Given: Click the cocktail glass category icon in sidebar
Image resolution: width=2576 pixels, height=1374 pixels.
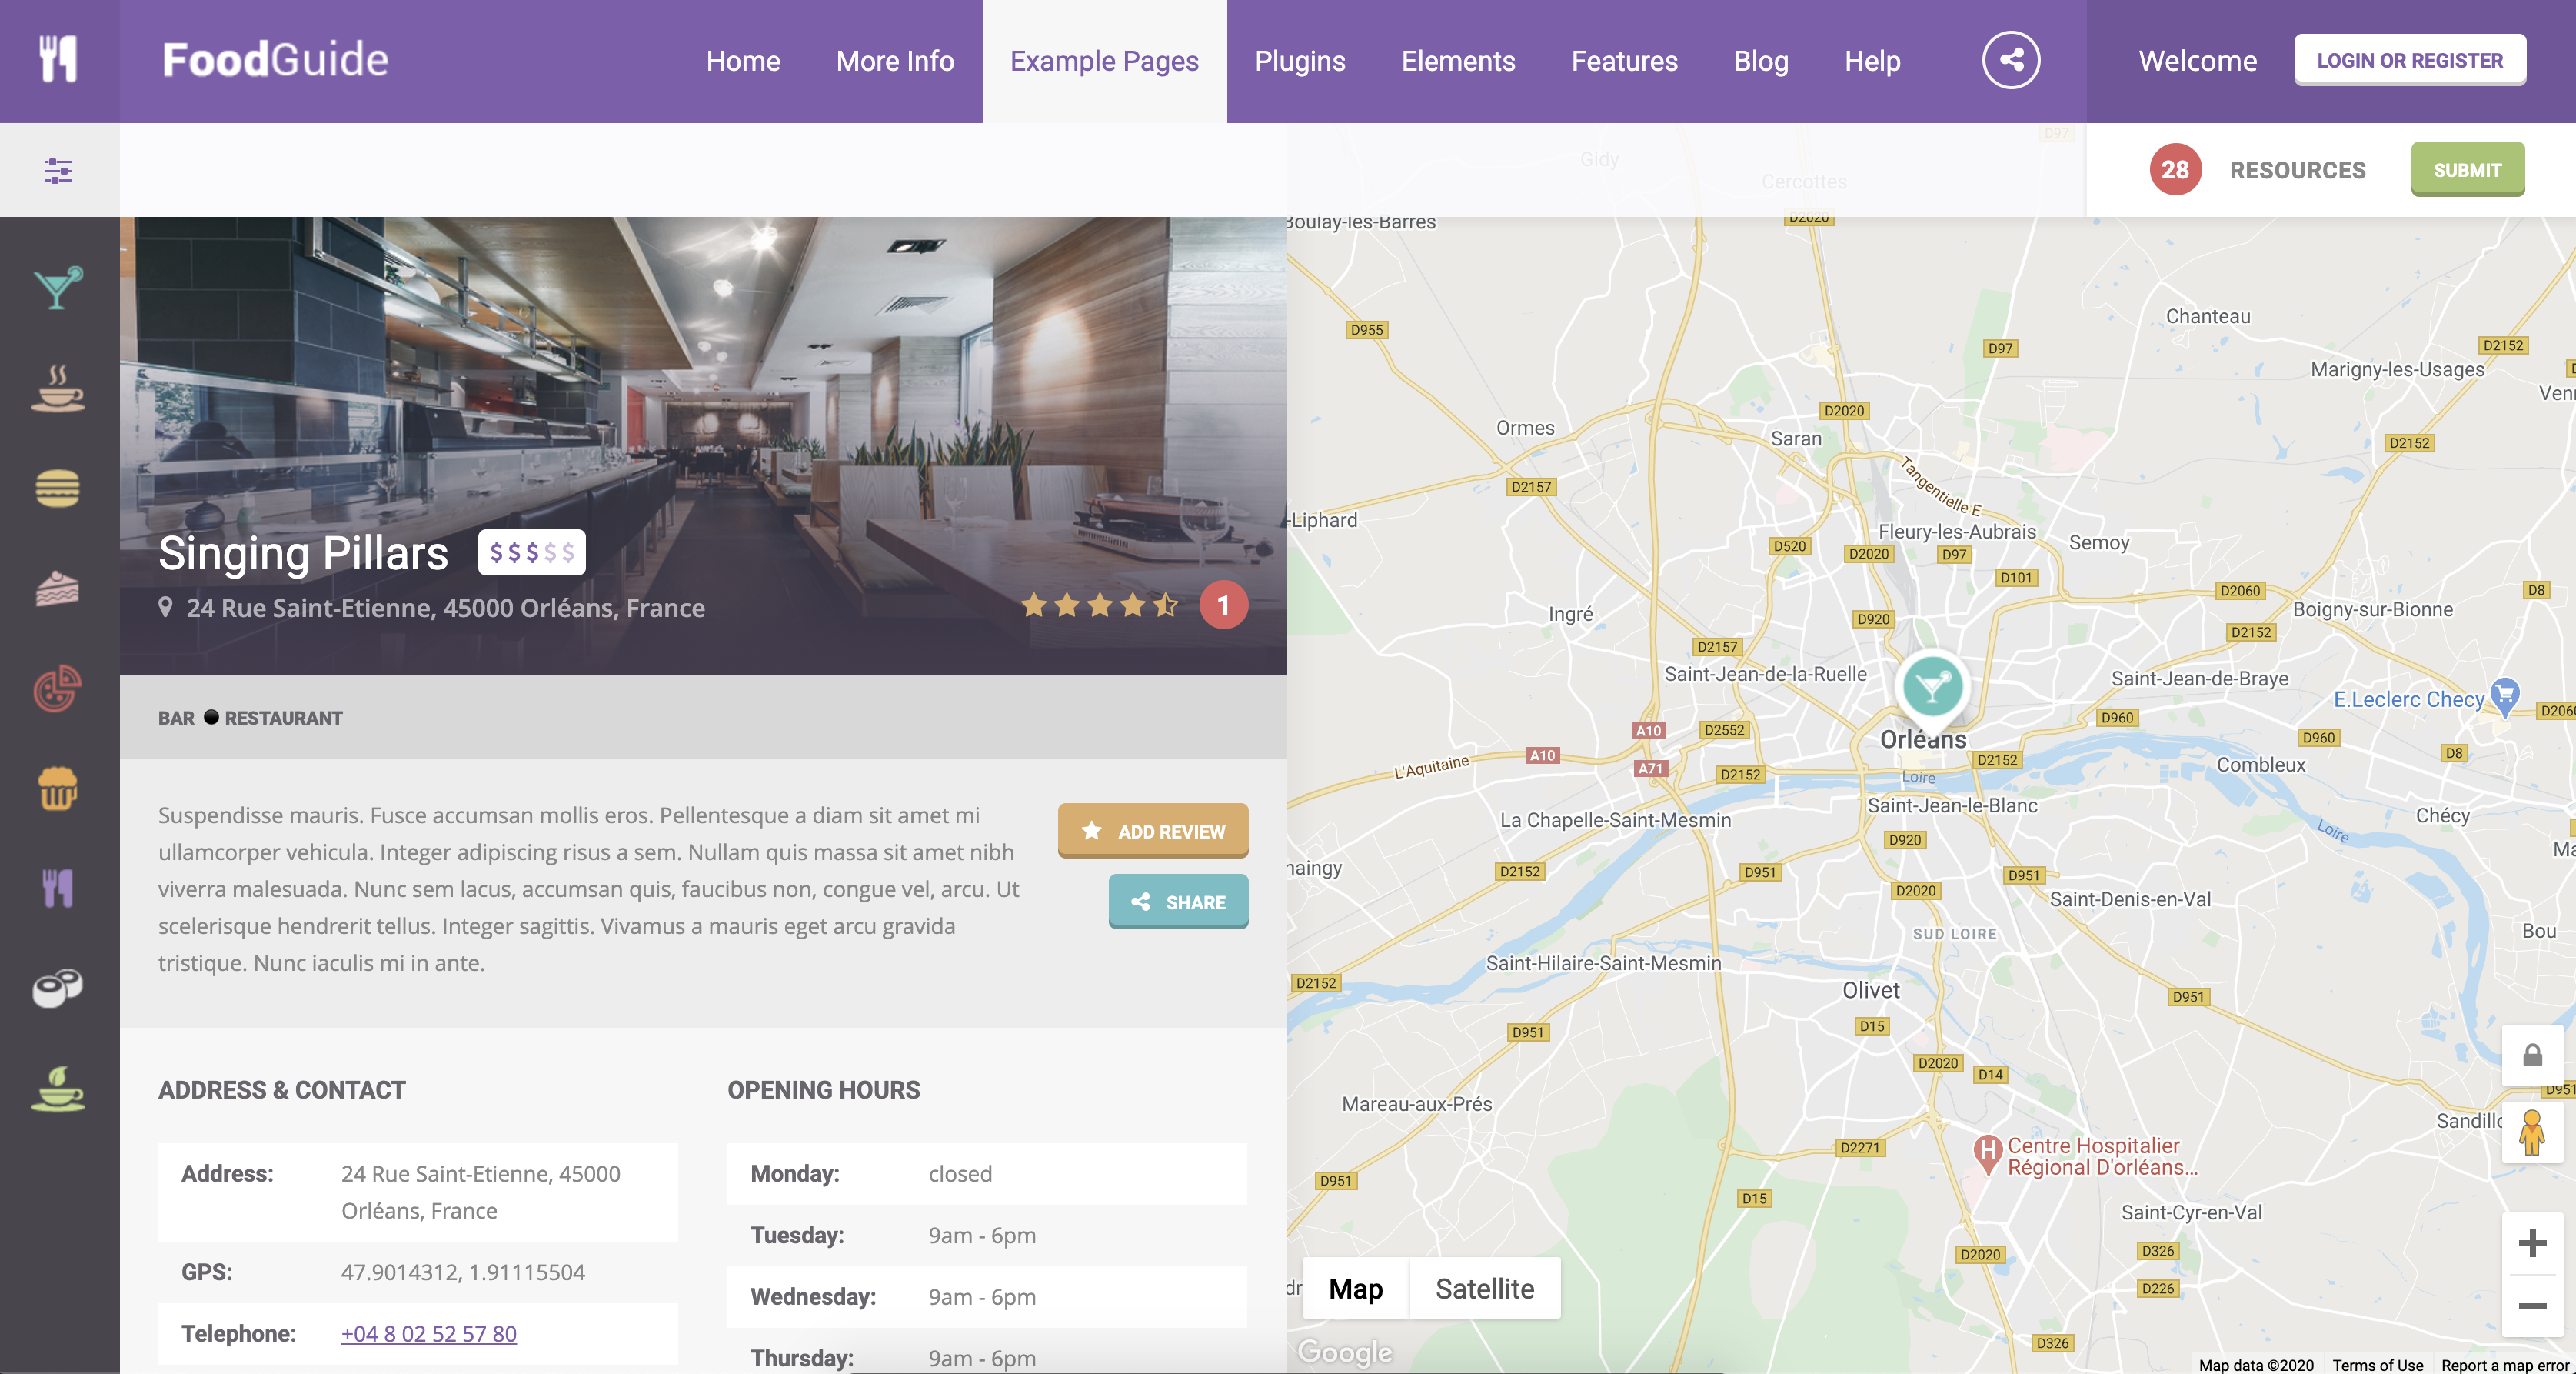Looking at the screenshot, I should tap(58, 289).
